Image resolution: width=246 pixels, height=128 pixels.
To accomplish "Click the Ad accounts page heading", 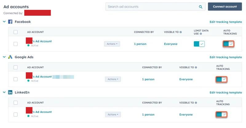I will (16, 7).
